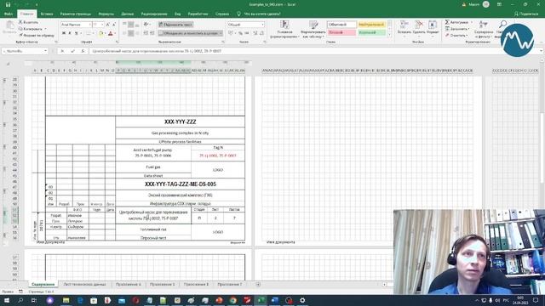The height and width of the screenshot is (306, 545).
Task: Confirm formula bar entry with checkmark
Action: [72, 51]
